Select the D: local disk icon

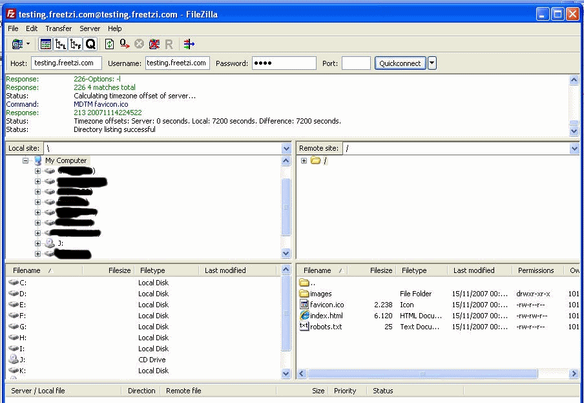coord(14,294)
